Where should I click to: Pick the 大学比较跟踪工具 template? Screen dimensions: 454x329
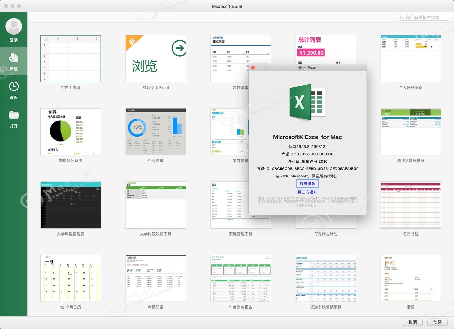click(x=156, y=205)
